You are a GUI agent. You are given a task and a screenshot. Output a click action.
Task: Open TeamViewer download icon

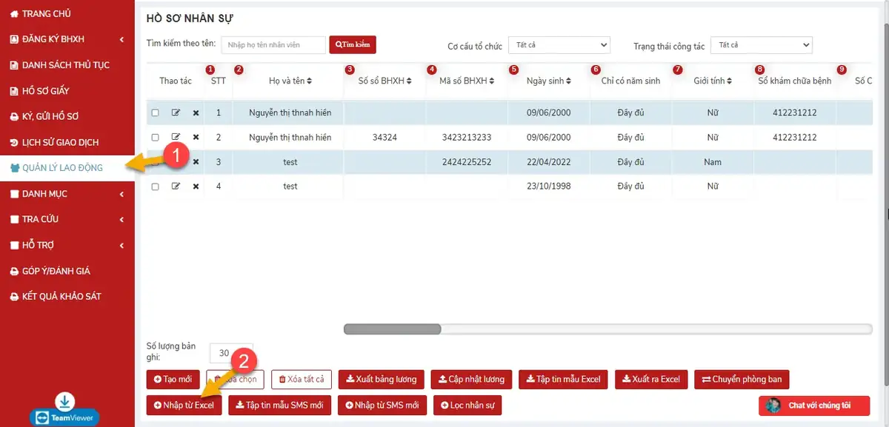tap(64, 402)
